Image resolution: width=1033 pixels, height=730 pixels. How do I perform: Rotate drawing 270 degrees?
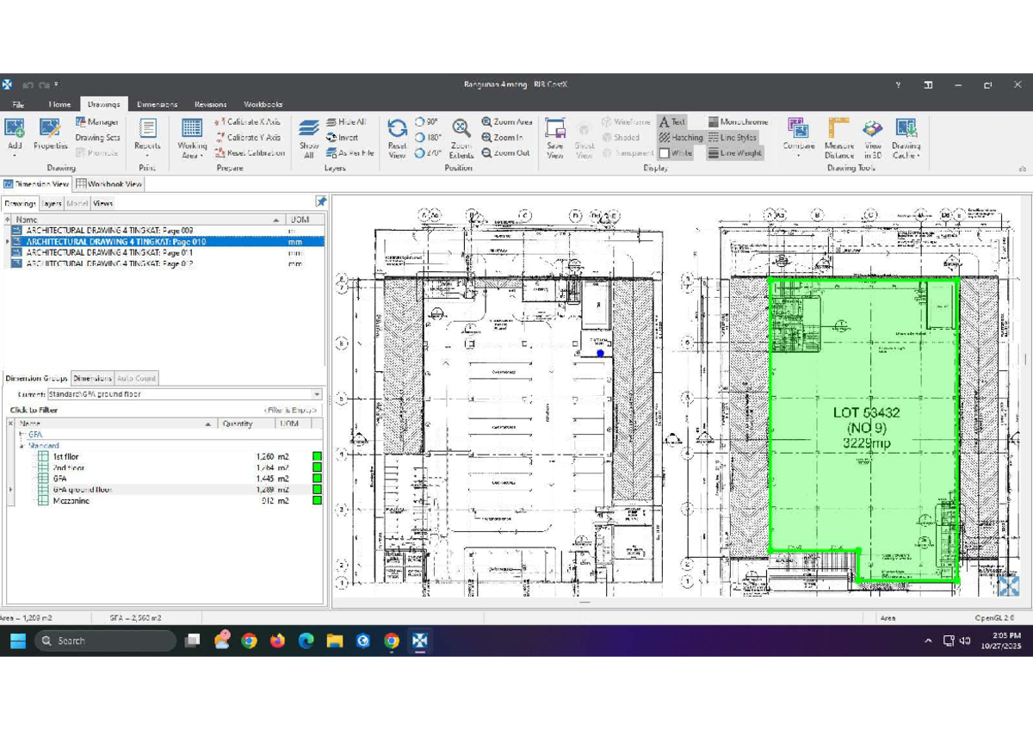click(x=429, y=153)
